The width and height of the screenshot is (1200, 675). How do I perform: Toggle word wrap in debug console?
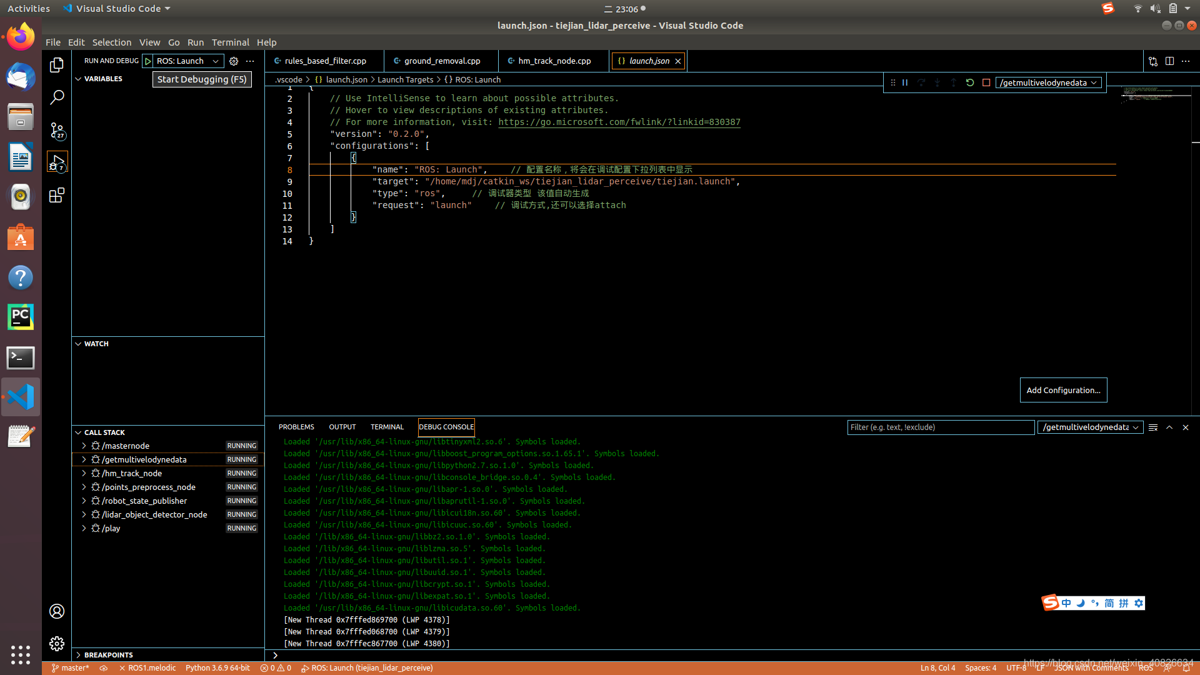1153,427
